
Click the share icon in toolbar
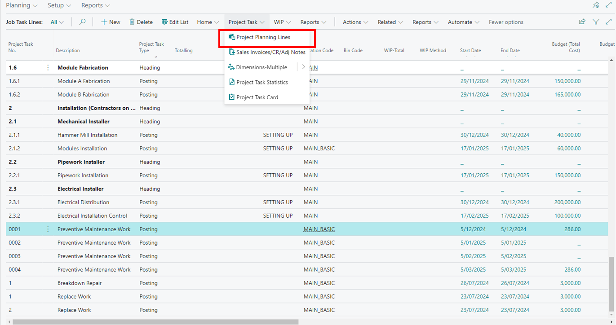click(x=582, y=22)
